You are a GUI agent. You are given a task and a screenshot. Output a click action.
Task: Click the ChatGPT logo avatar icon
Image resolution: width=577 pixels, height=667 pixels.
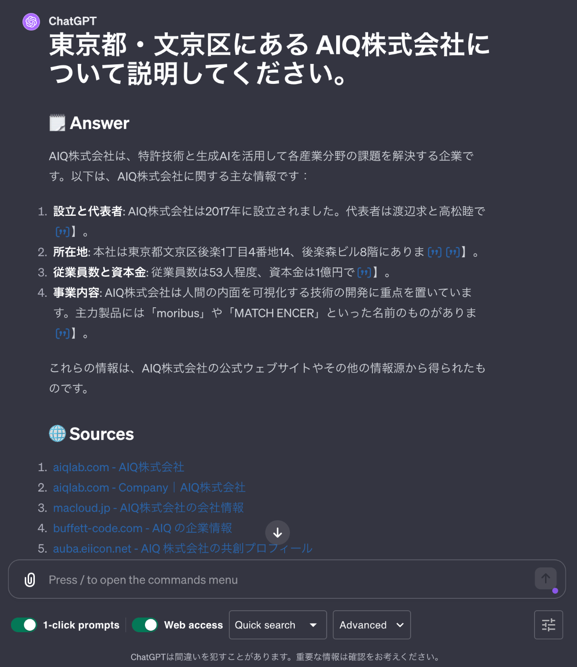[31, 21]
